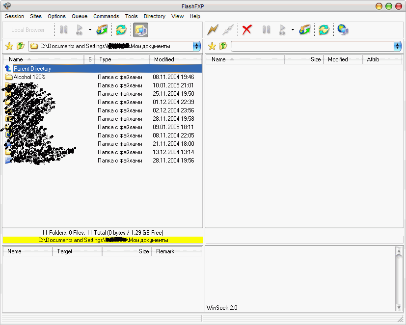The width and height of the screenshot is (406, 325).
Task: Select the row modified 09.01.2005 18:11
Action: [x=103, y=127]
